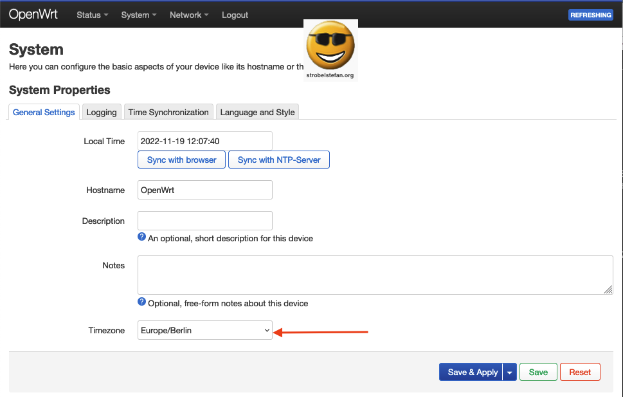Select the General Settings tab
Viewport: 623px width, 397px height.
click(44, 112)
